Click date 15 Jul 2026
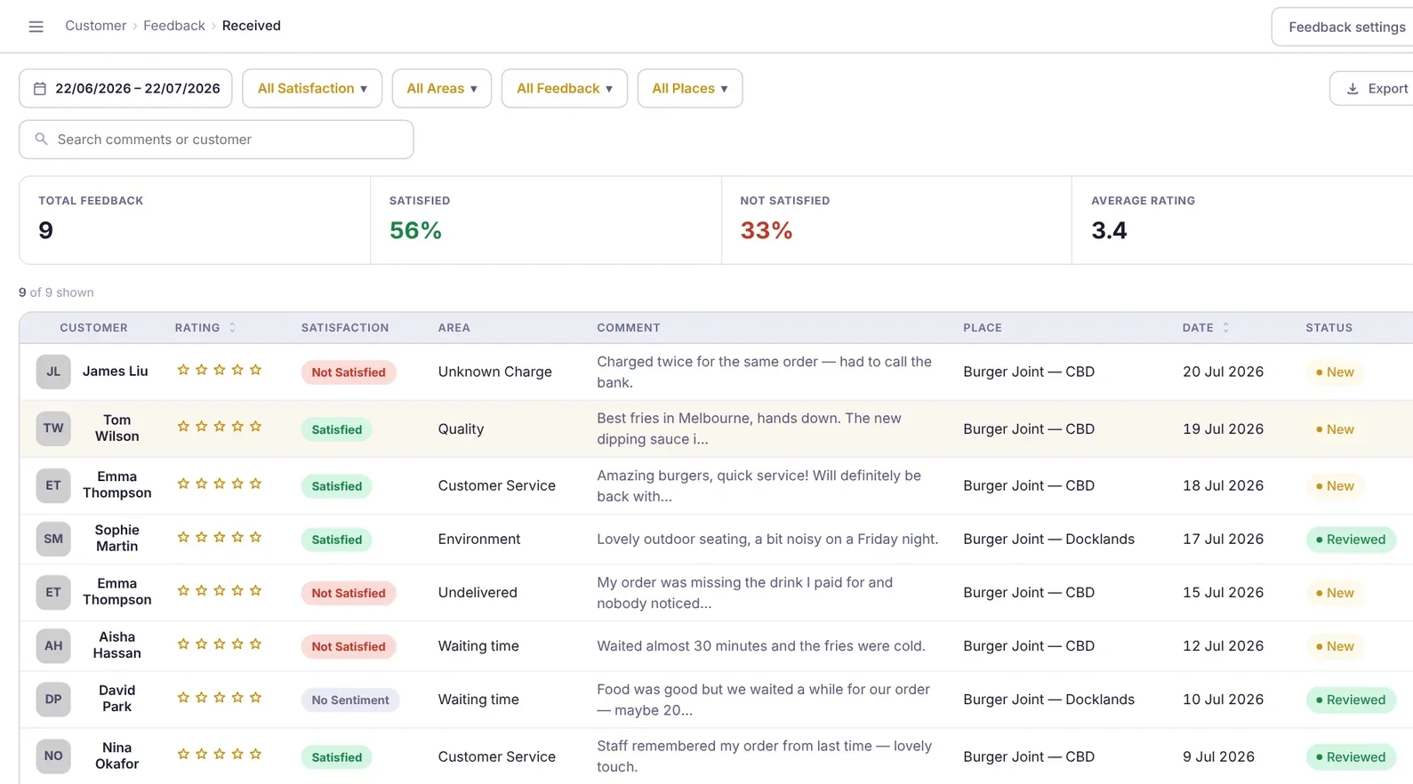Screen dimensions: 1413x784 click(x=1223, y=592)
